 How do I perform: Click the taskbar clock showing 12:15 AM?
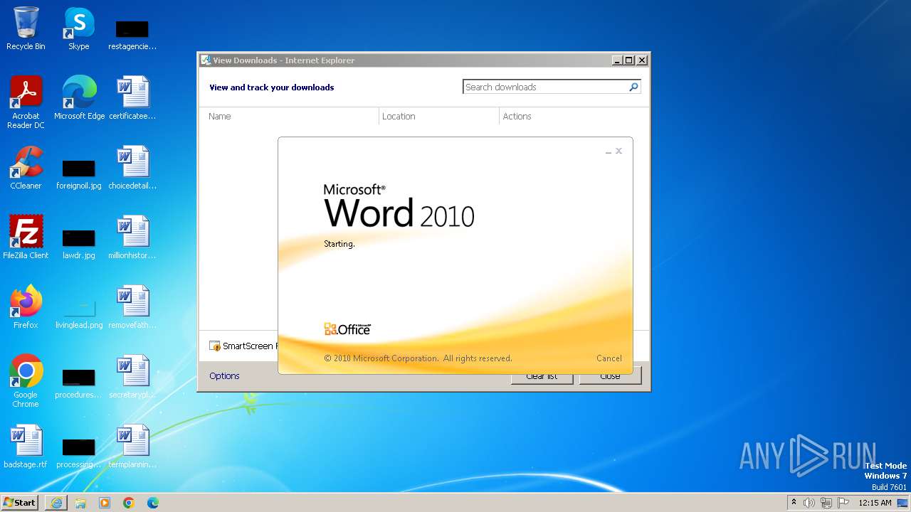(875, 503)
